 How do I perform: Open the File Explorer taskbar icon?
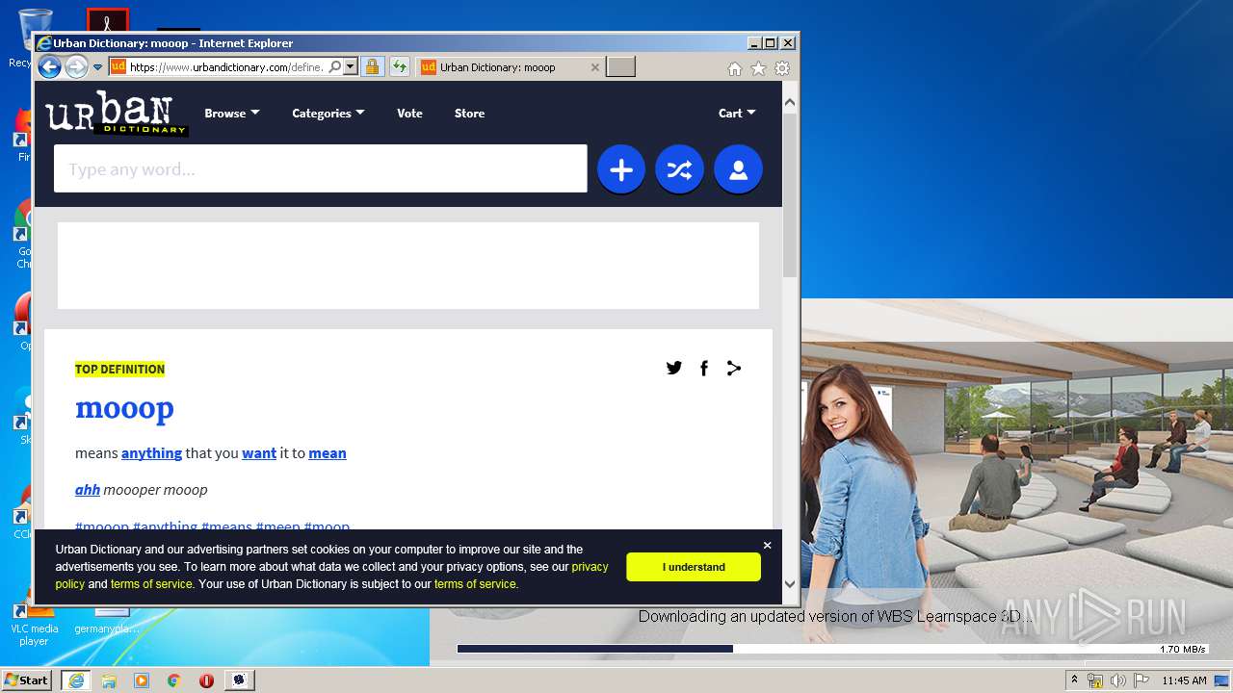[109, 680]
